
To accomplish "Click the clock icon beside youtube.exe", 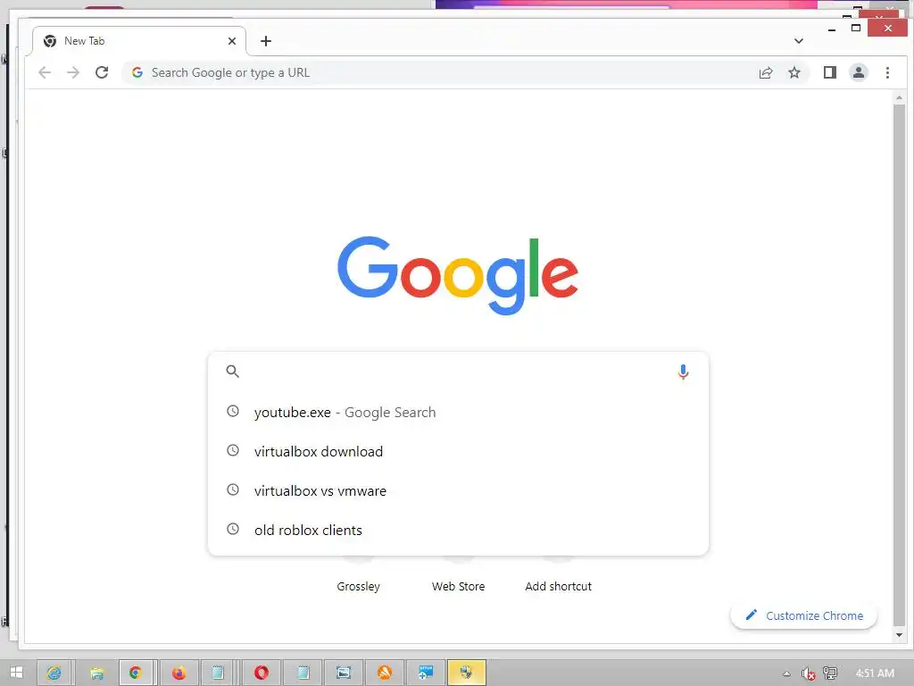I will [x=233, y=411].
